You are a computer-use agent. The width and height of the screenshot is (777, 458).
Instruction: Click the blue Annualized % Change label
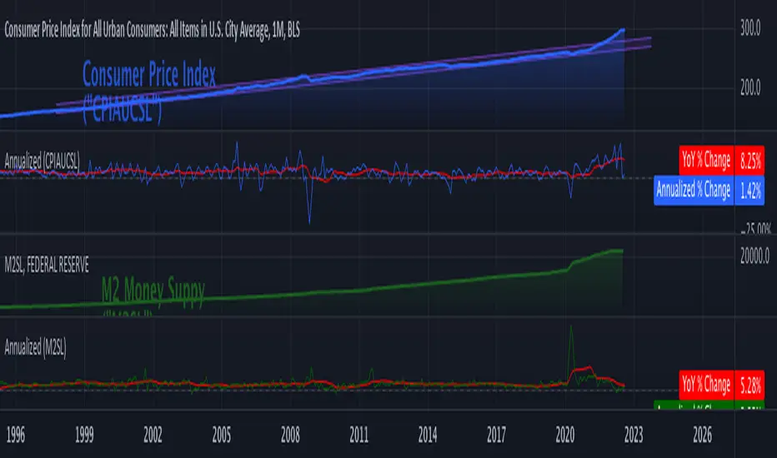click(x=694, y=190)
